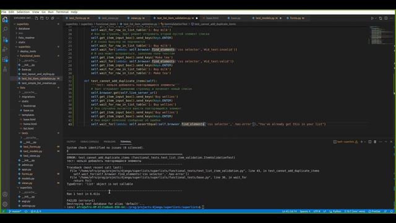
Task: Collapse all folders in Explorer
Action: [x=53, y=18]
